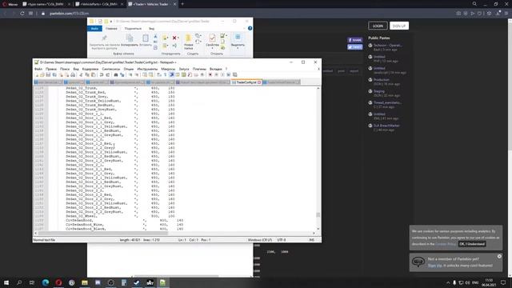Open the Правка menu in Notepad++
Viewport: 512px width, 288px height.
point(51,69)
